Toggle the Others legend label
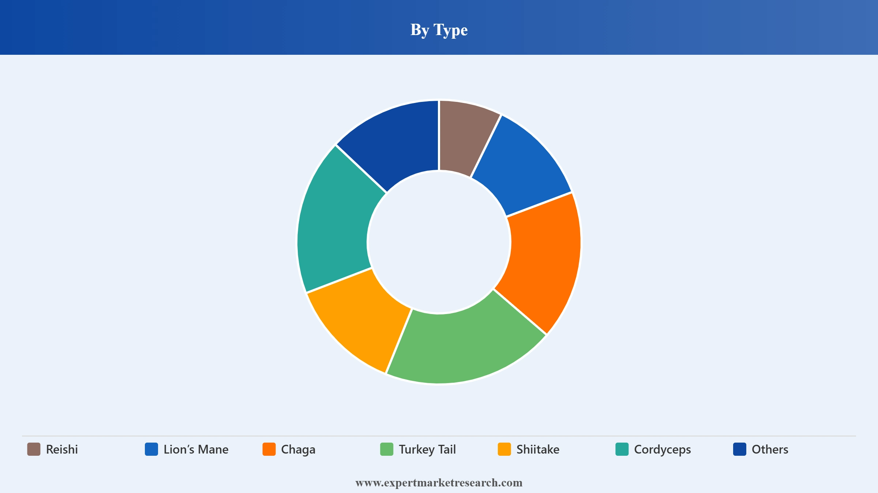The image size is (878, 493). (x=770, y=449)
